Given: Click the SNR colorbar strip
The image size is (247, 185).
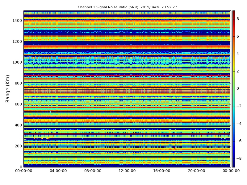Looking at the screenshot, I should 234,89.
